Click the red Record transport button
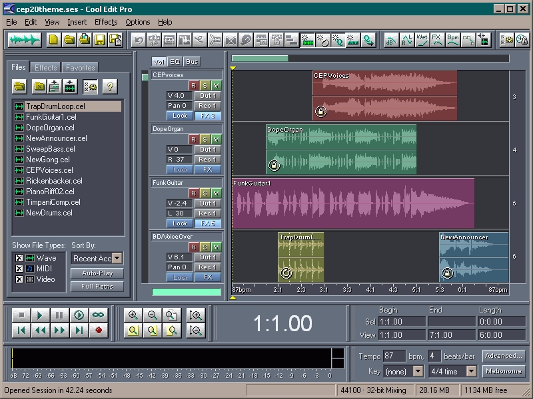 (99, 330)
